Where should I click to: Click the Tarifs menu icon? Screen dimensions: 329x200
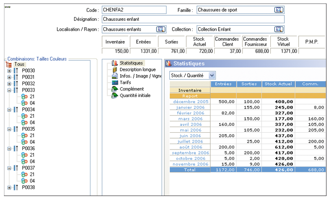pyautogui.click(x=115, y=83)
